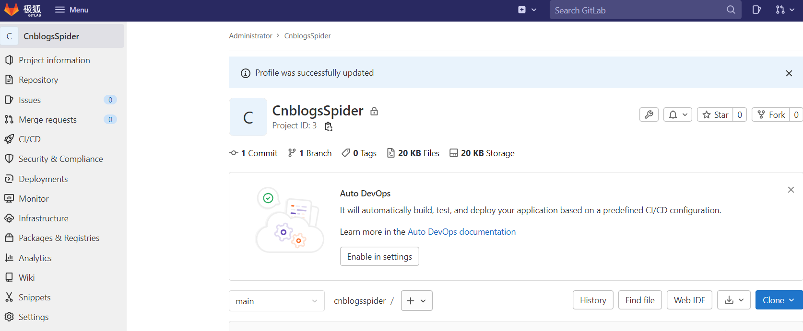Open the 1 Branch link

tap(310, 153)
